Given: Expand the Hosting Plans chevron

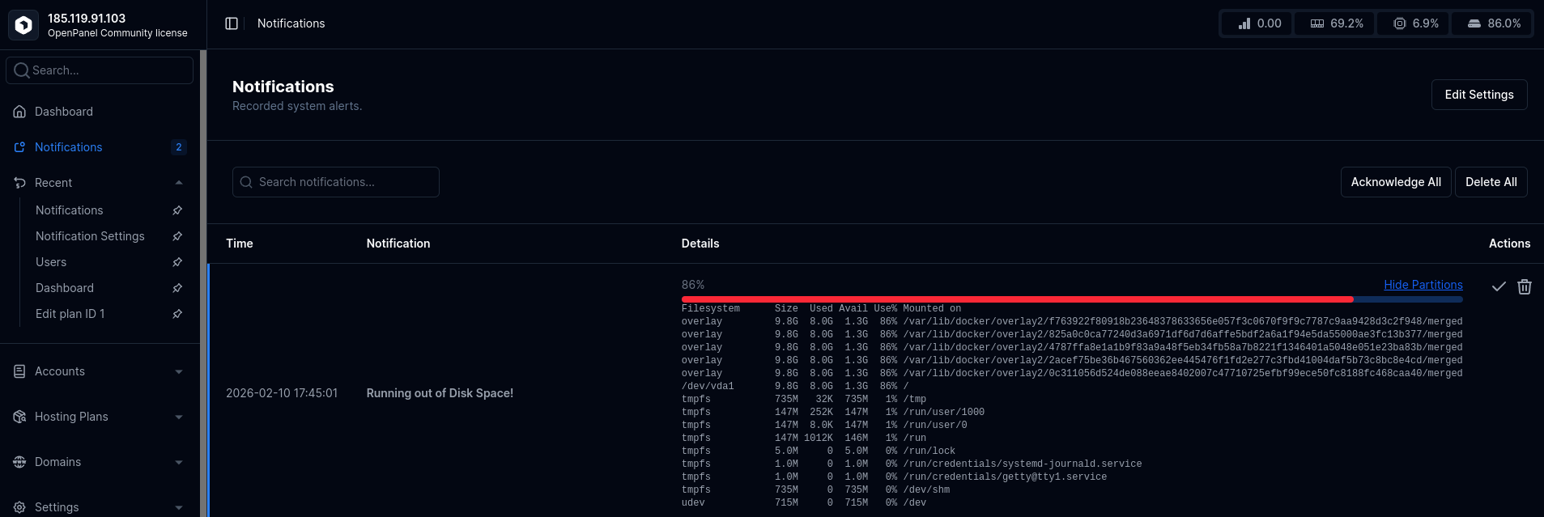Looking at the screenshot, I should pyautogui.click(x=179, y=417).
